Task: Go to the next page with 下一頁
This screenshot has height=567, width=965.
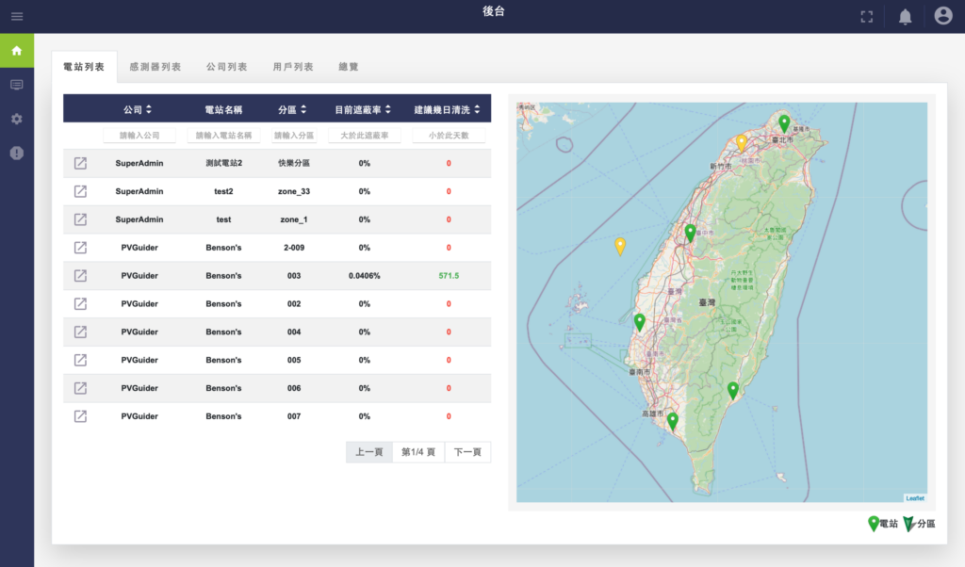Action: pos(467,452)
